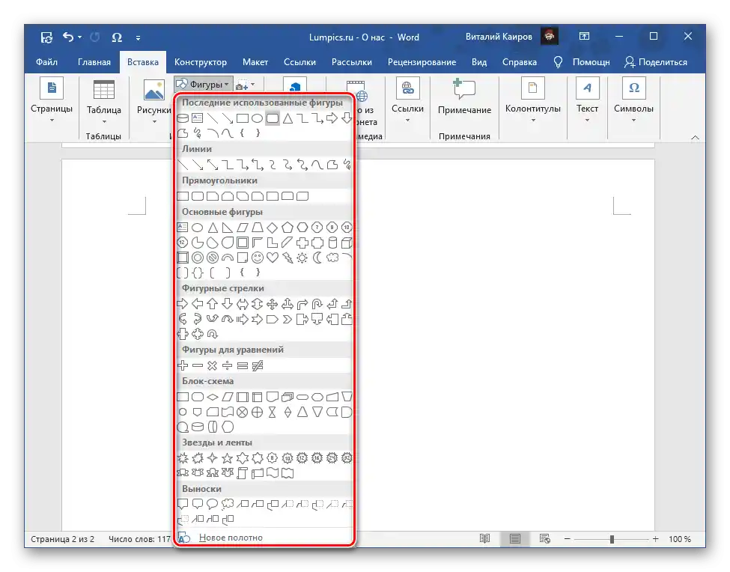The width and height of the screenshot is (730, 572).
Task: Select the Vertical Scroll shape
Action: [243, 473]
